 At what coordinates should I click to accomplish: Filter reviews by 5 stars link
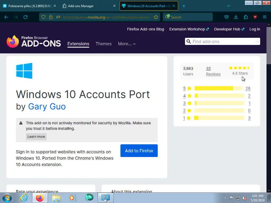[x=187, y=88]
